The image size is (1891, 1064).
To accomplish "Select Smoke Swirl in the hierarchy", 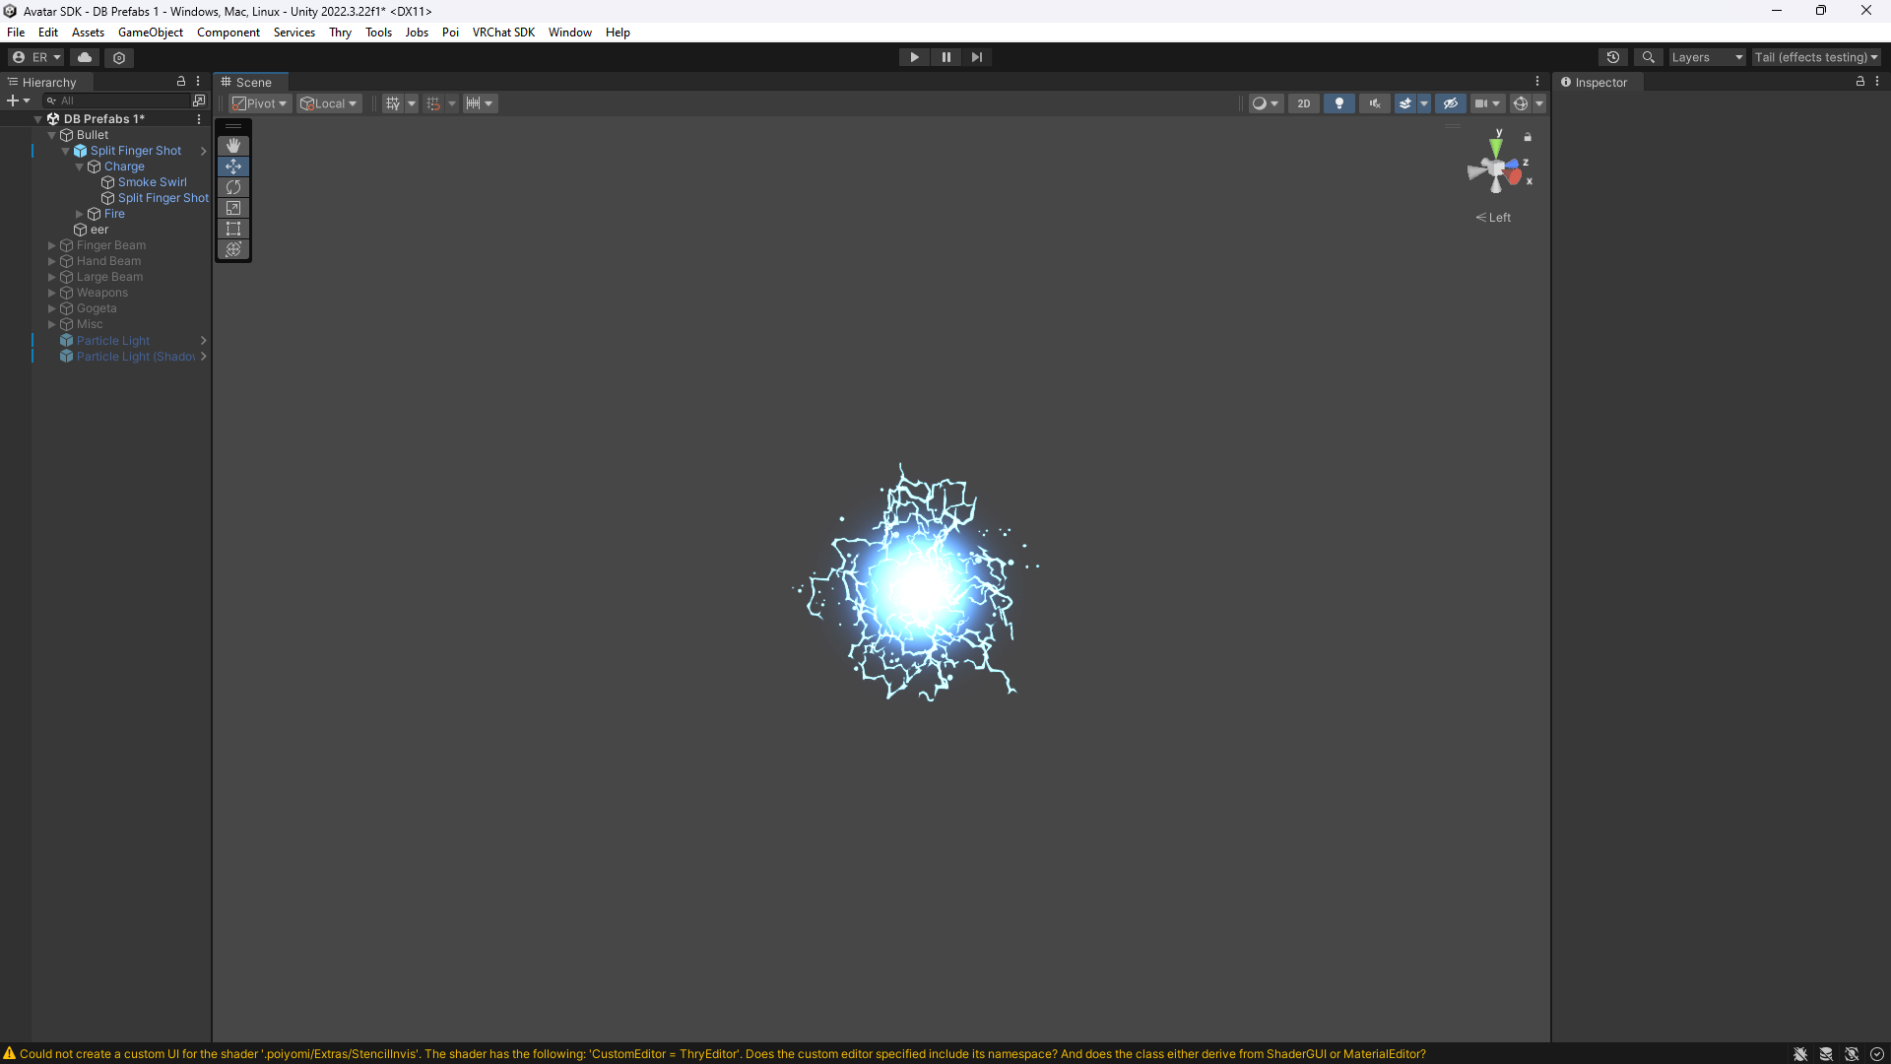I will 152,182.
